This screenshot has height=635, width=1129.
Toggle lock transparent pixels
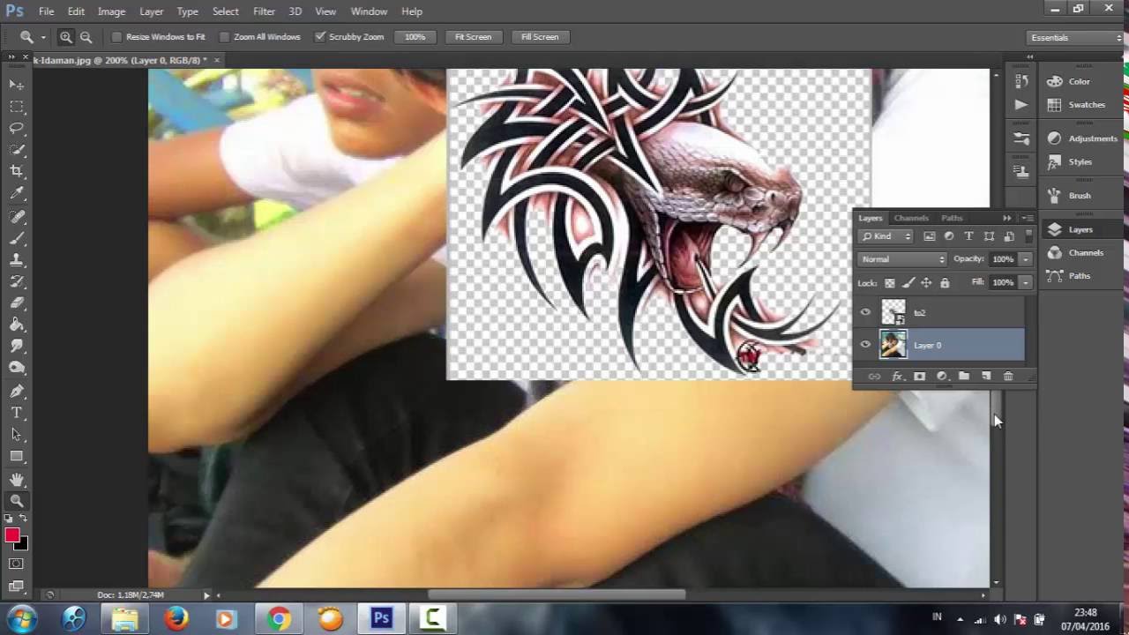889,283
